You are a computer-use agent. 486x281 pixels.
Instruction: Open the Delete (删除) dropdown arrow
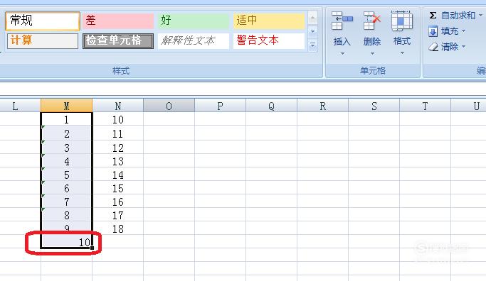click(x=372, y=53)
